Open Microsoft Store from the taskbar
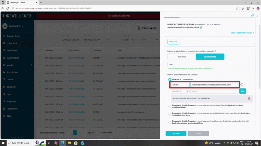 pyautogui.click(x=76, y=143)
